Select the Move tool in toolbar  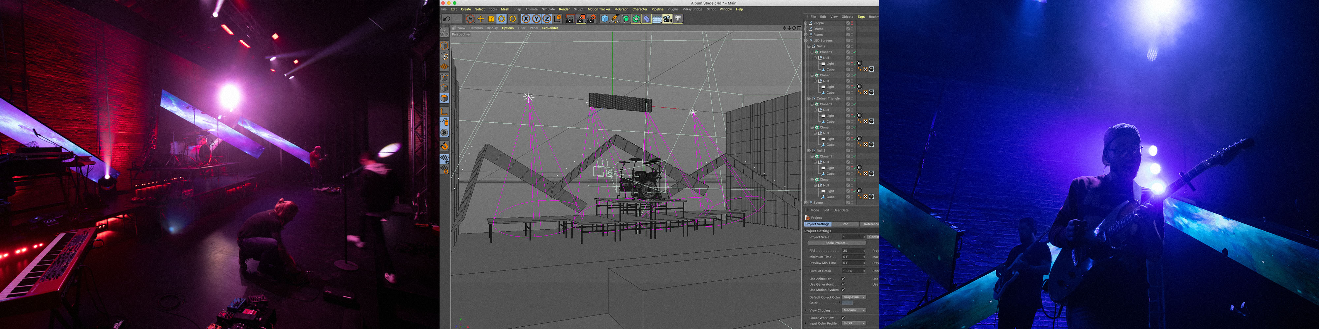pos(480,19)
